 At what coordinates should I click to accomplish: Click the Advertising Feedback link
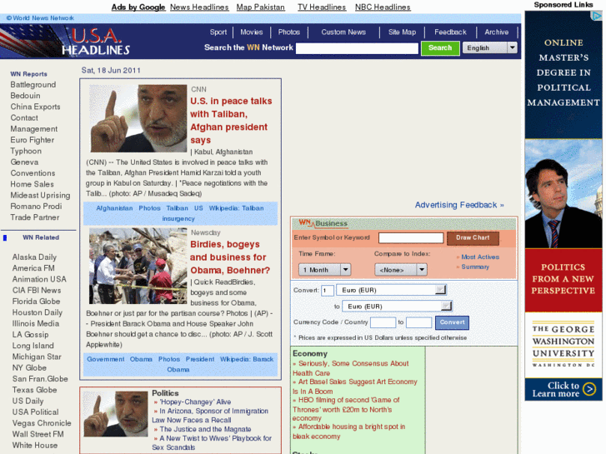pos(459,205)
